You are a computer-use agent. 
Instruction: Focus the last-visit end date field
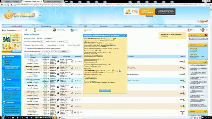coord(54,52)
